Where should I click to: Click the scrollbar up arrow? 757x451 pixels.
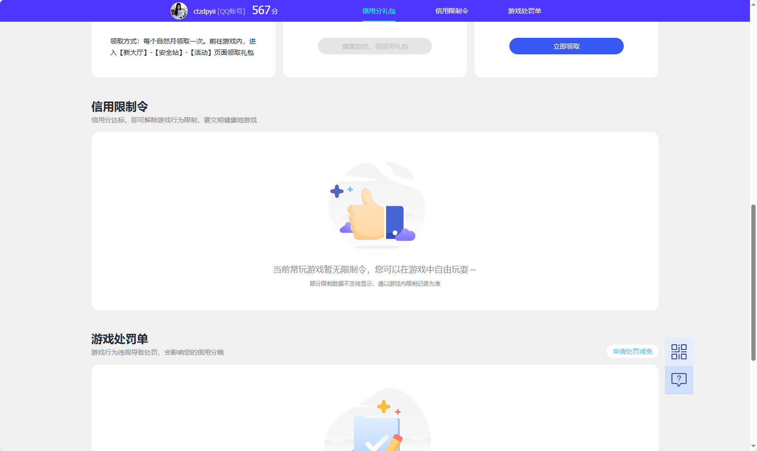(753, 4)
